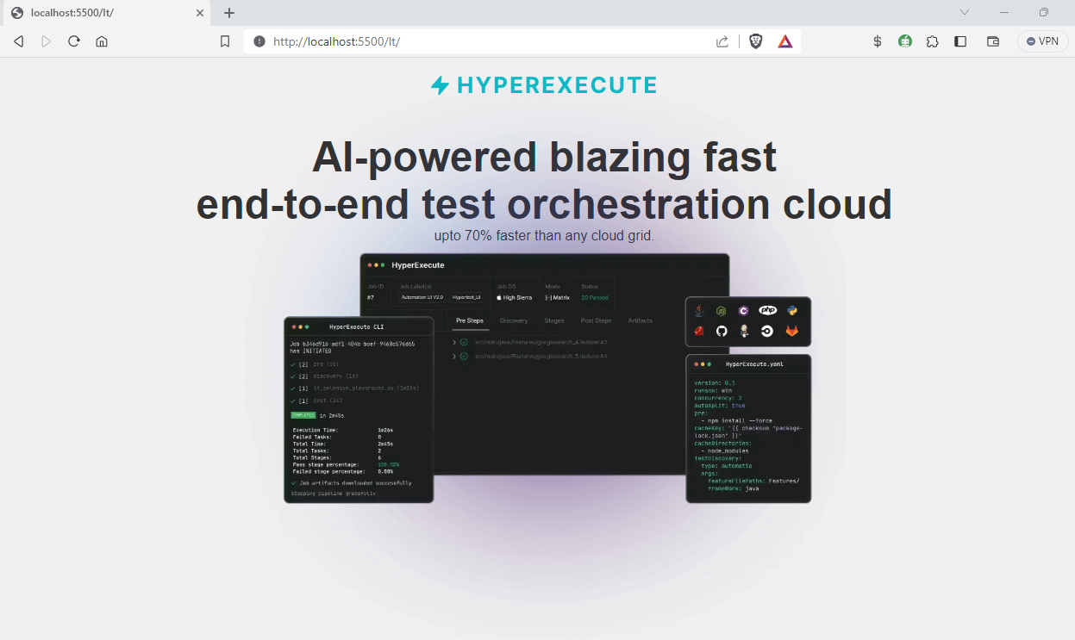Viewport: 1075px width, 640px height.
Task: Click the check icon for googlesearch_5.feature
Action: pos(464,356)
